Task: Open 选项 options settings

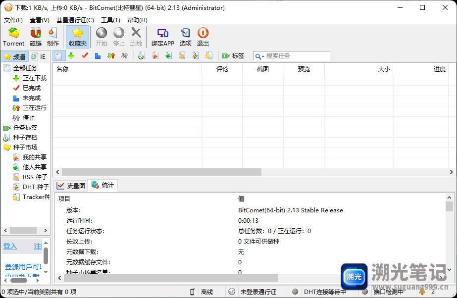Action: (185, 37)
